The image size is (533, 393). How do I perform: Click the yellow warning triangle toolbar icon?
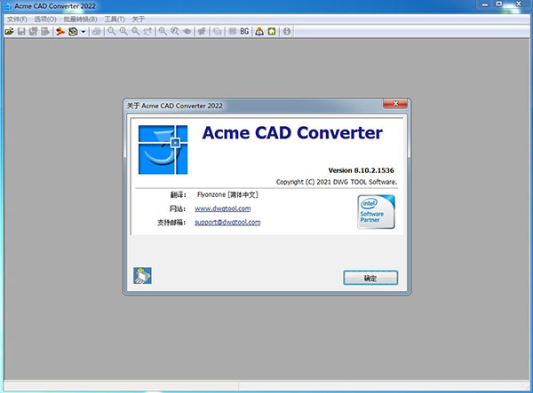tap(259, 31)
